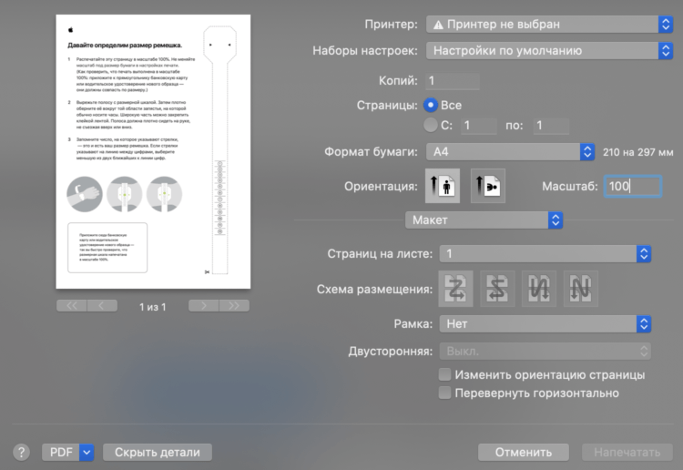Click the 'Напечатать' print button
The image size is (683, 470).
(x=627, y=452)
